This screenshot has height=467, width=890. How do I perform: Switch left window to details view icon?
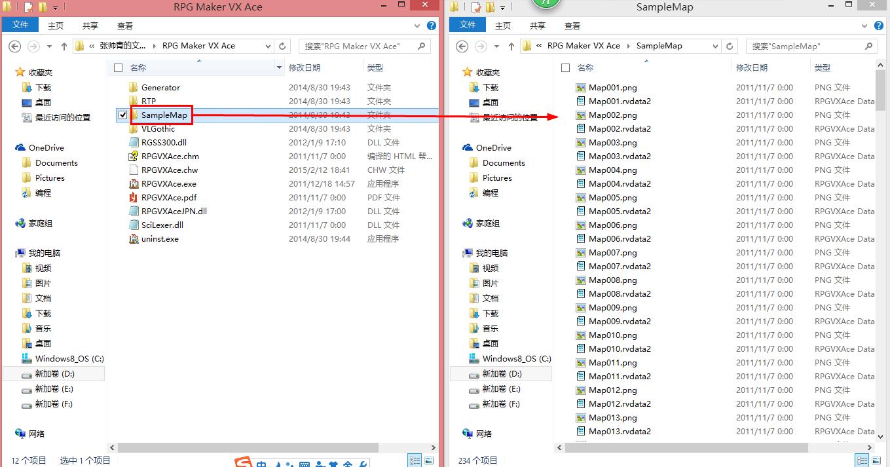point(415,460)
